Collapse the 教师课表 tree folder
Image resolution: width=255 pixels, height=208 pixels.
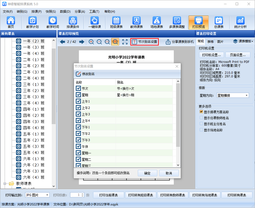point(5,184)
